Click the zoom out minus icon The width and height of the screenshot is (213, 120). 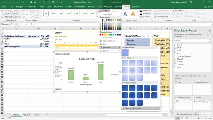point(190,118)
